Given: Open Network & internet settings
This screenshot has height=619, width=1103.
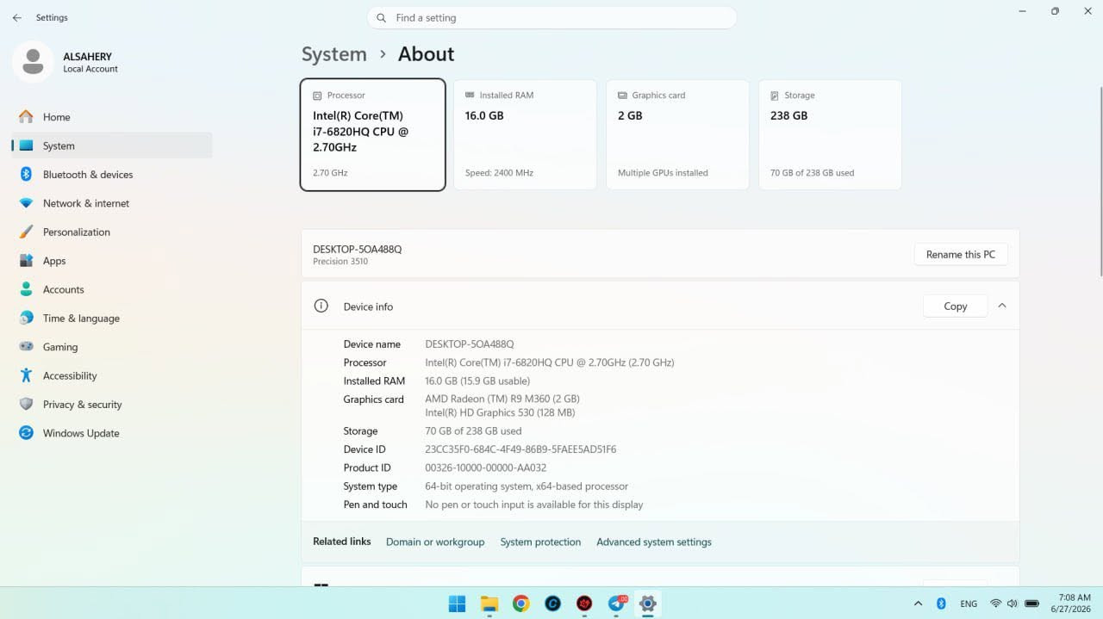Looking at the screenshot, I should tap(111, 203).
